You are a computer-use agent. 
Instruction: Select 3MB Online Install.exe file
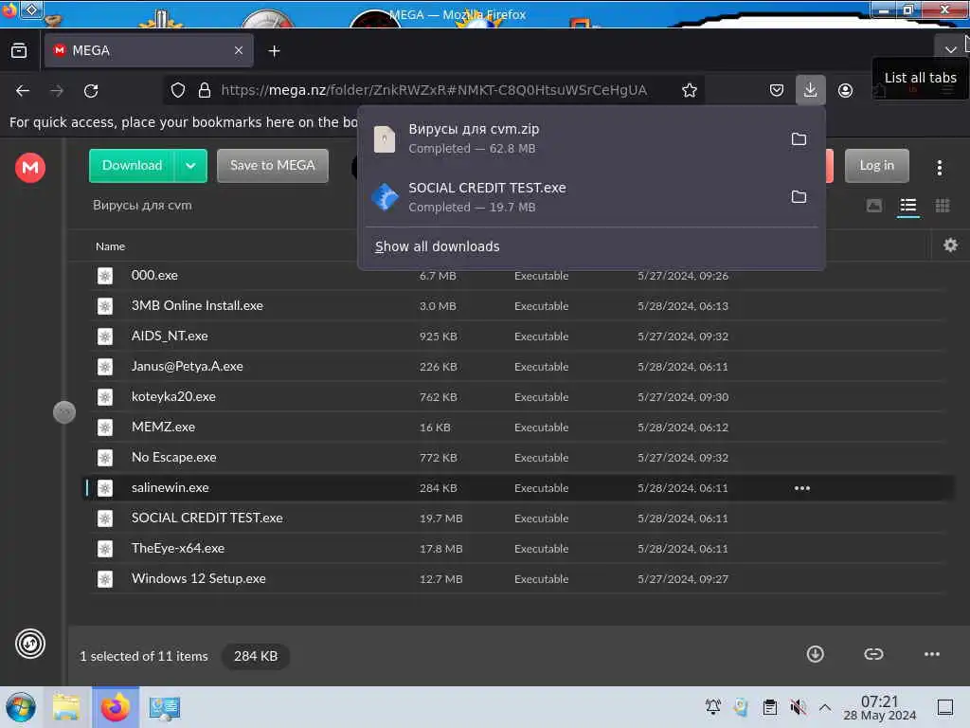click(x=520, y=306)
